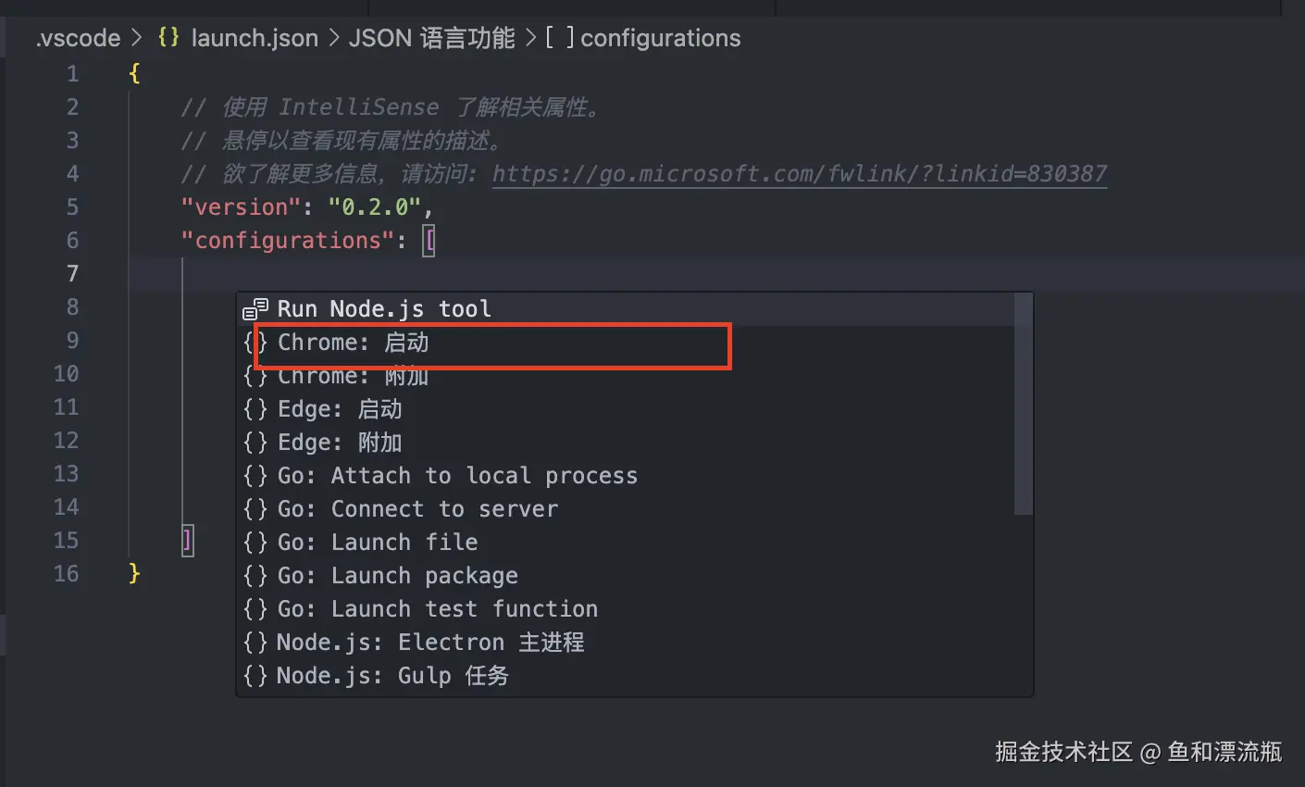Click the {} icon next to 'Chrome: 附加'
Screen dimensions: 1305x787
click(x=255, y=375)
